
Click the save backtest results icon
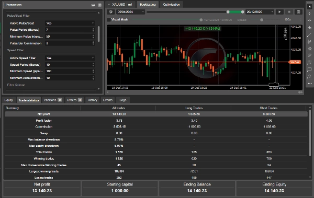pos(298,12)
